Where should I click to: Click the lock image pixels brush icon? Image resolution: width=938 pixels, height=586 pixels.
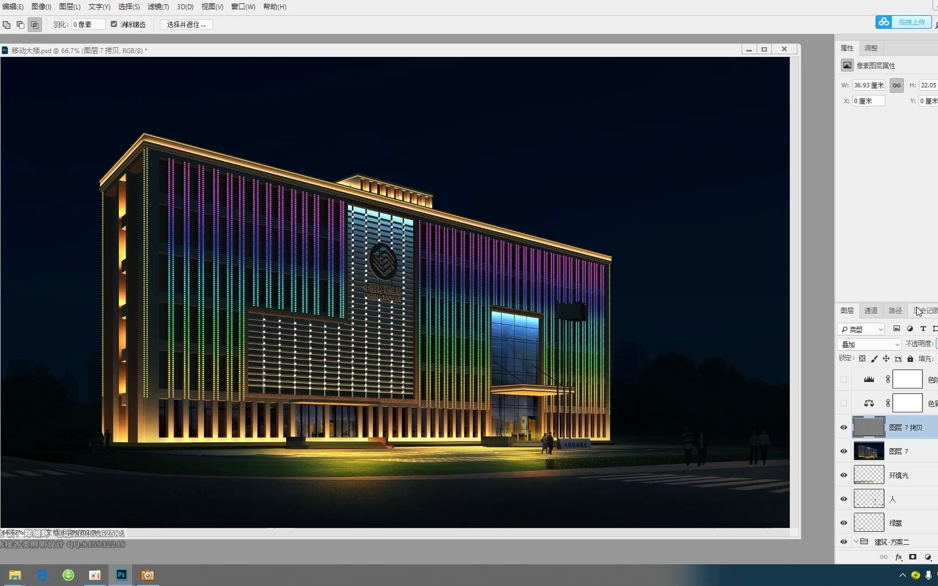point(874,359)
